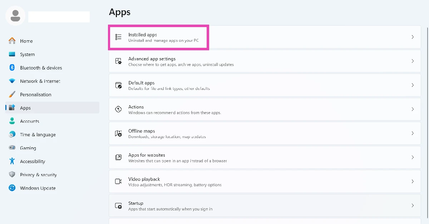Select Personalisation from the sidebar
429x224 pixels.
pos(36,94)
